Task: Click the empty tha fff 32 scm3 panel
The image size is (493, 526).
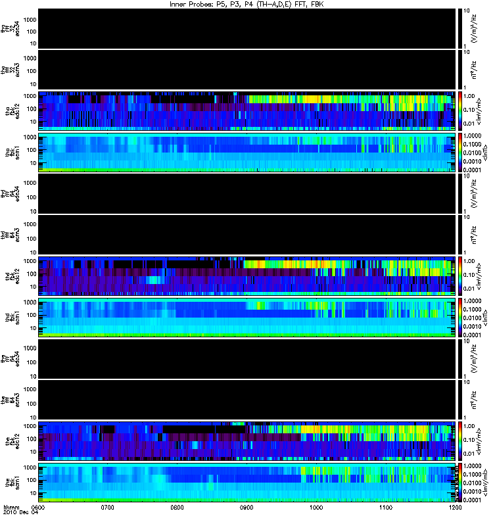Action: (x=246, y=70)
